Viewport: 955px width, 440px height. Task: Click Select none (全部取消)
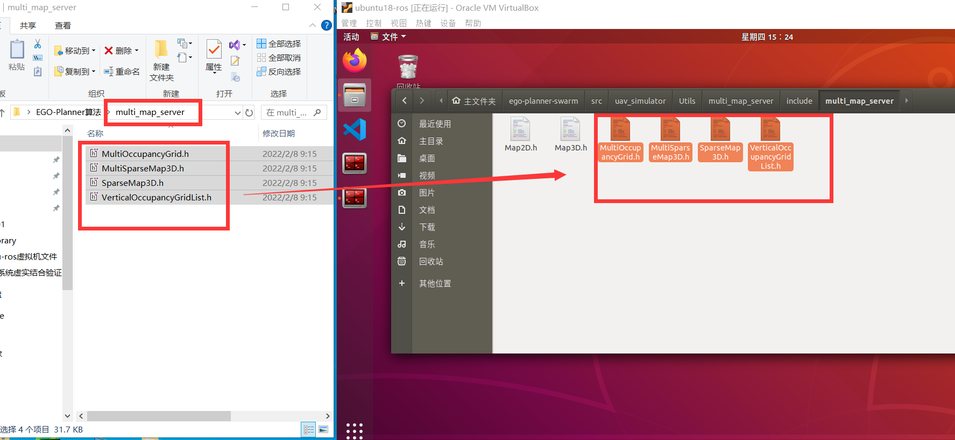[x=279, y=57]
